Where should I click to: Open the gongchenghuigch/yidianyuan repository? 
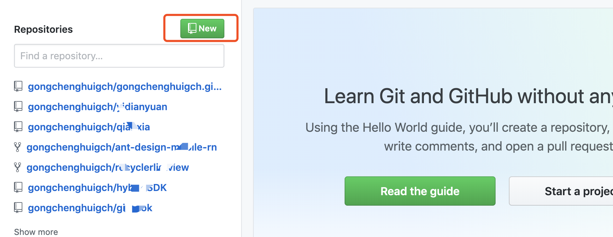click(x=98, y=107)
